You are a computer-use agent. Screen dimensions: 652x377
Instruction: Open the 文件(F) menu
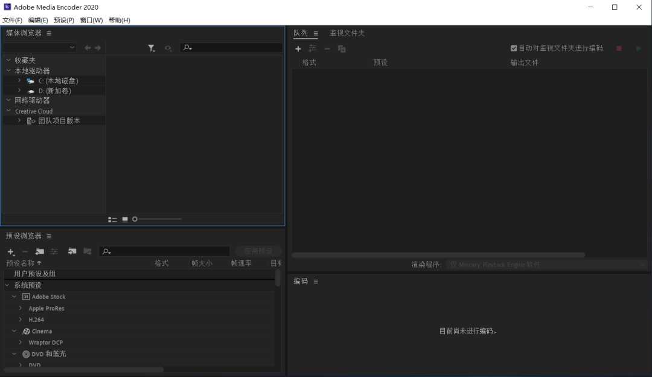[13, 20]
